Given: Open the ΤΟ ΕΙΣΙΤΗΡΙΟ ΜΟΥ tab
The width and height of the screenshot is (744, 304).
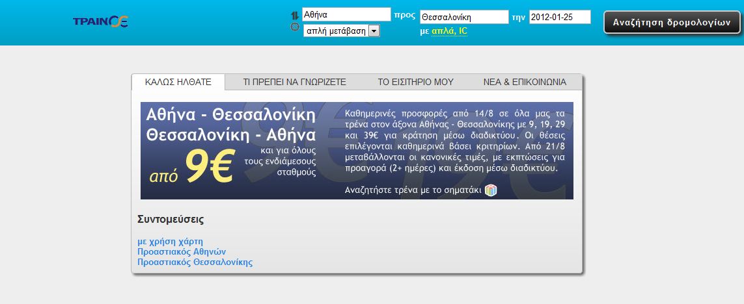Looking at the screenshot, I should pyautogui.click(x=416, y=82).
